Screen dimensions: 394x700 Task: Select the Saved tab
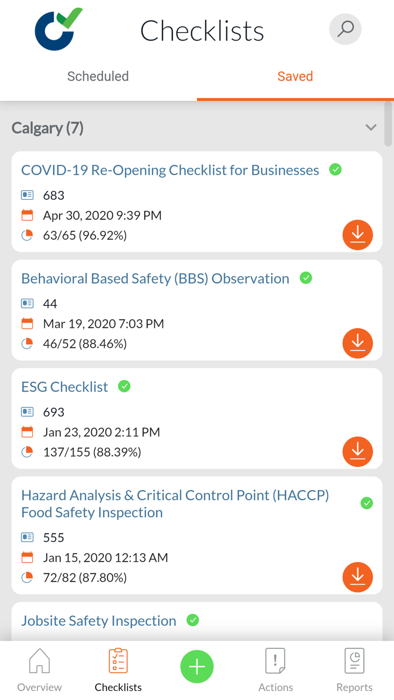295,77
